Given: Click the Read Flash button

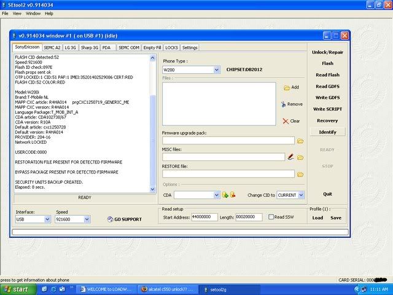Looking at the screenshot, I should pos(327,75).
